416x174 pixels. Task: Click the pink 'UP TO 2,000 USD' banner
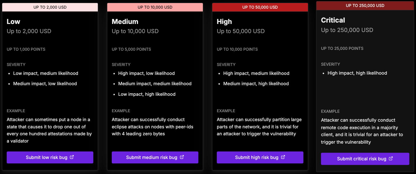tap(50, 7)
